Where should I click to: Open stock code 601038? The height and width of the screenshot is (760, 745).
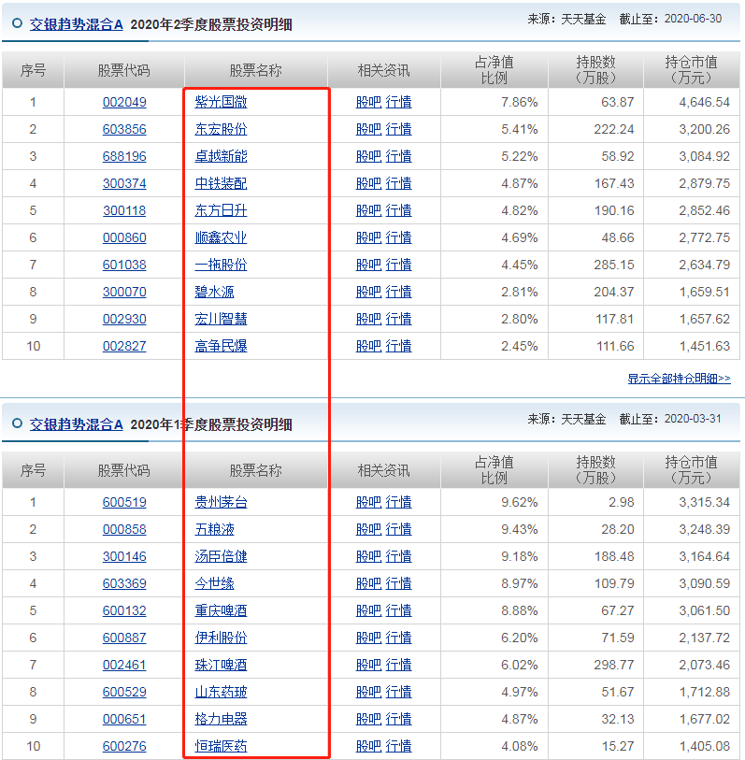tap(124, 265)
